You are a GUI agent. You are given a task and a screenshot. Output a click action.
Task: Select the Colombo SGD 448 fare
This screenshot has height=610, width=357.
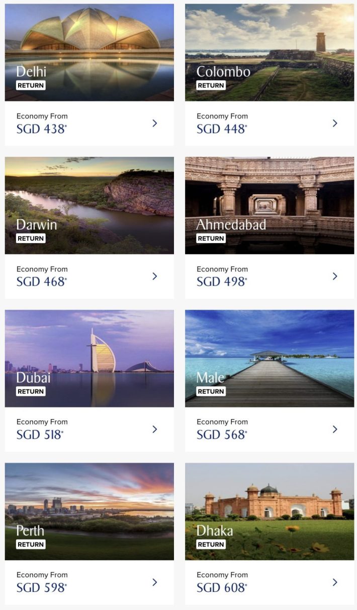pos(222,129)
